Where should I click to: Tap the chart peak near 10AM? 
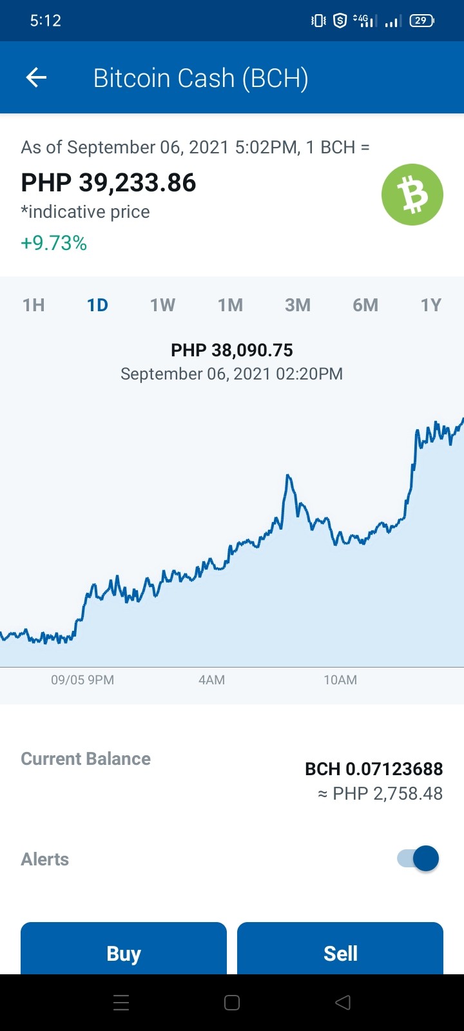[288, 476]
